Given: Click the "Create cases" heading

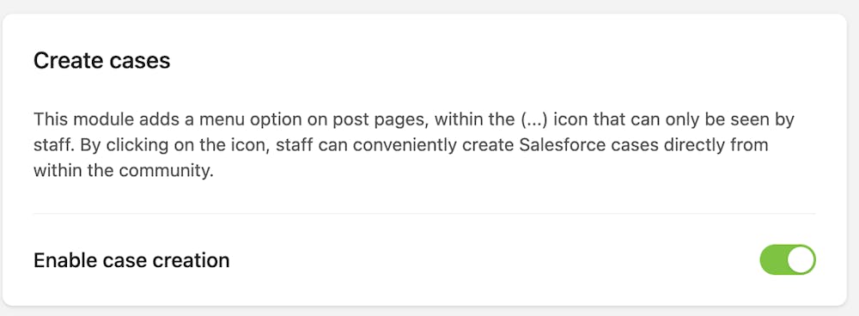Looking at the screenshot, I should coord(102,61).
